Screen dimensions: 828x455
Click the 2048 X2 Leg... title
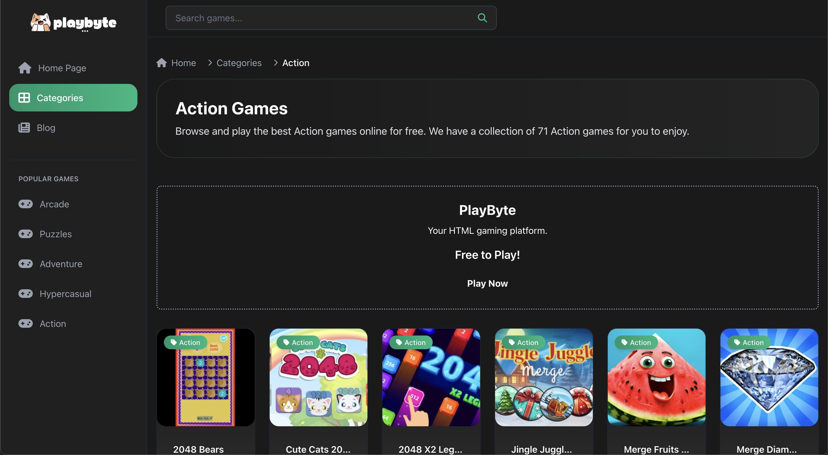430,449
